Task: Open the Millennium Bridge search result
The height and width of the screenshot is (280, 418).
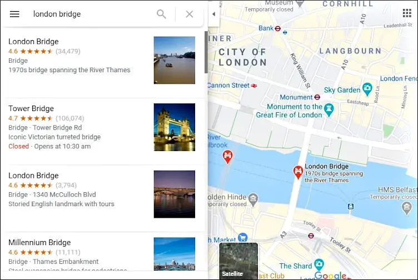Action: pyautogui.click(x=39, y=242)
